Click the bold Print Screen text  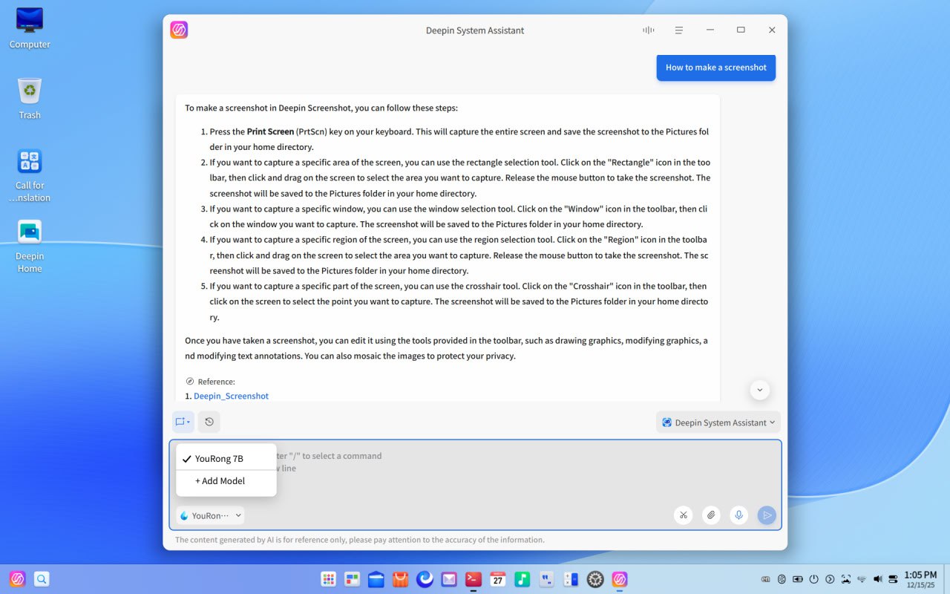click(270, 131)
